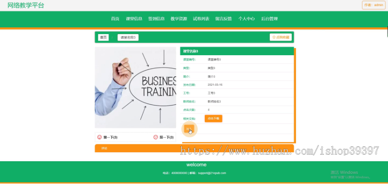Switch to the 评论 tab
The image size is (388, 188).
pyautogui.click(x=104, y=148)
